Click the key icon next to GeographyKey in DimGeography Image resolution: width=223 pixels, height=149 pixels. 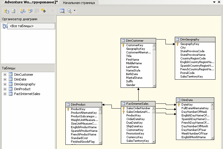[177, 44]
